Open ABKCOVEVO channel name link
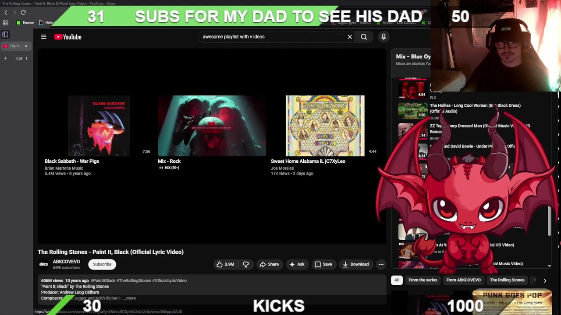This screenshot has width=561, height=315. pyautogui.click(x=66, y=262)
